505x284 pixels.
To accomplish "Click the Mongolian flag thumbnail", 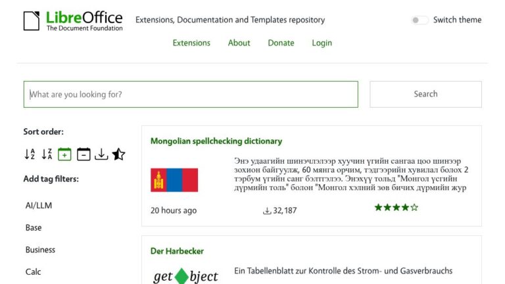I will 174,180.
